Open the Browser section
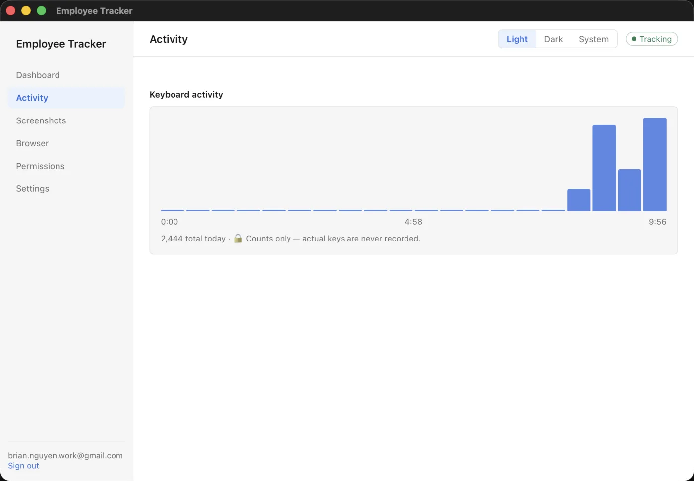The height and width of the screenshot is (481, 694). [x=66, y=144]
